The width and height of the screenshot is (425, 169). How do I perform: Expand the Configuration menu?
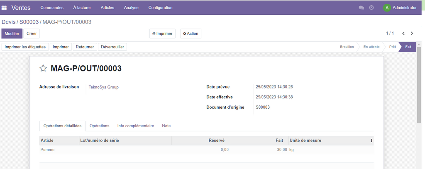160,7
